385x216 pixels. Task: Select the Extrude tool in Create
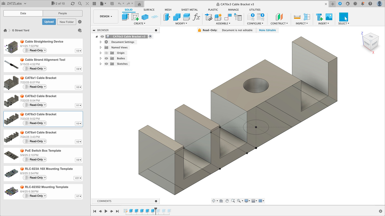tap(125, 17)
